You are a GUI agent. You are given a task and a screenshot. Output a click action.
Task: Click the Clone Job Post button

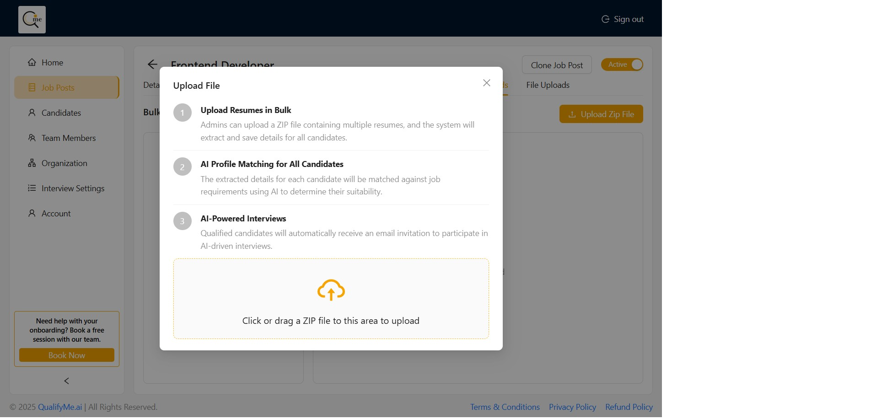[x=557, y=65]
